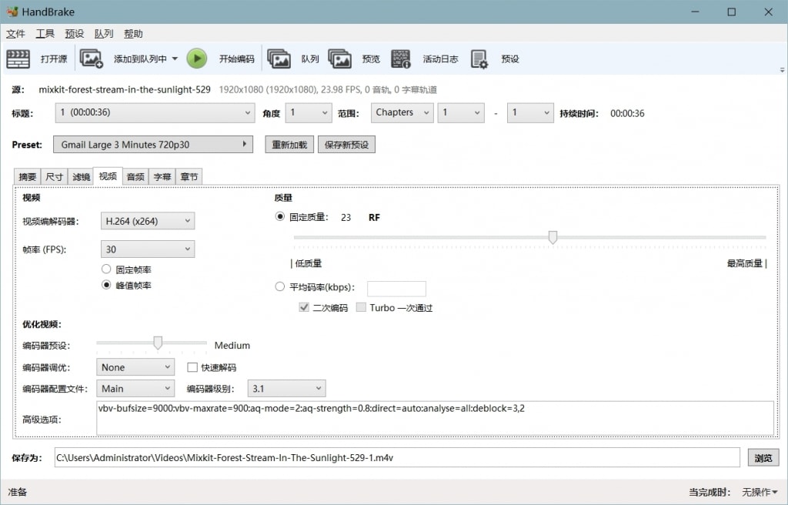
Task: Click the 保存新预设 button
Action: point(346,145)
